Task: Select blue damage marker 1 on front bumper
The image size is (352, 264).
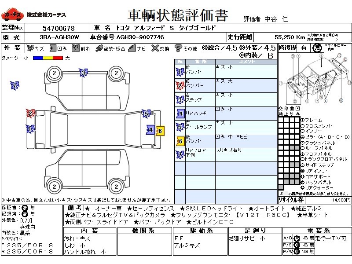Action: (x=30, y=129)
